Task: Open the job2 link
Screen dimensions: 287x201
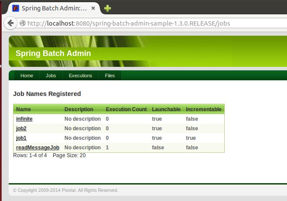Action: [x=21, y=129]
